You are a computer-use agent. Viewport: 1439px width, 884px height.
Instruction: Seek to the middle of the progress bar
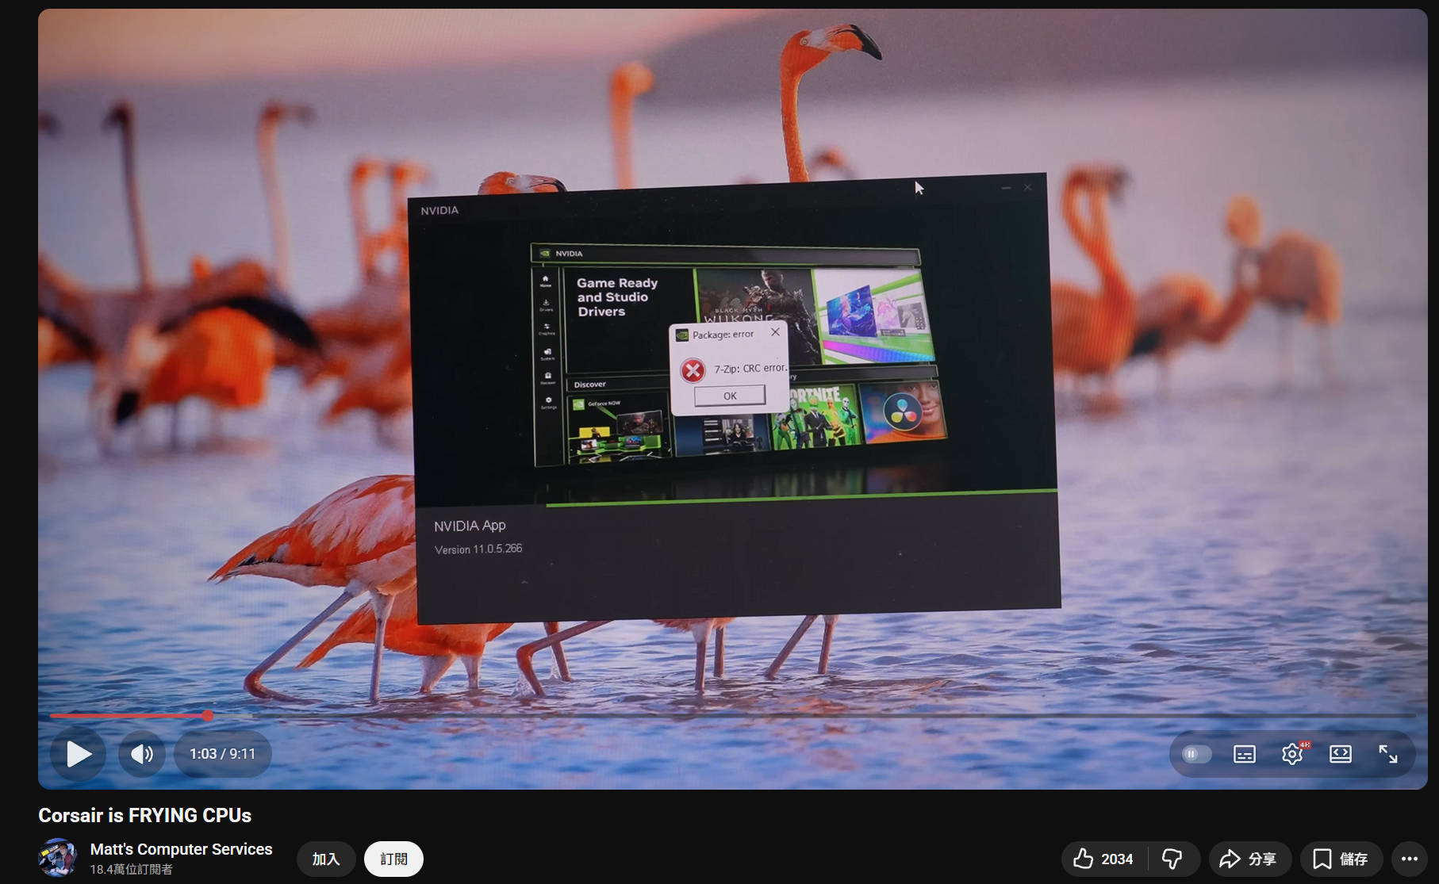pos(732,715)
